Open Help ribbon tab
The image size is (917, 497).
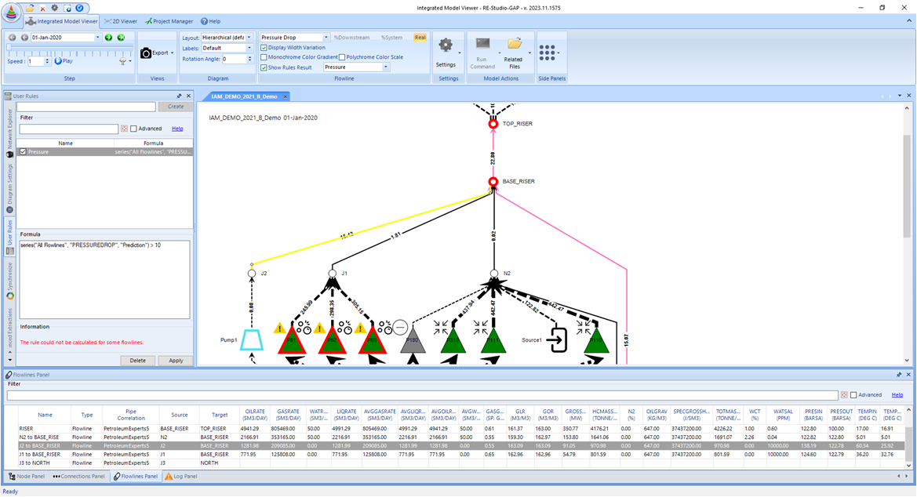[210, 22]
